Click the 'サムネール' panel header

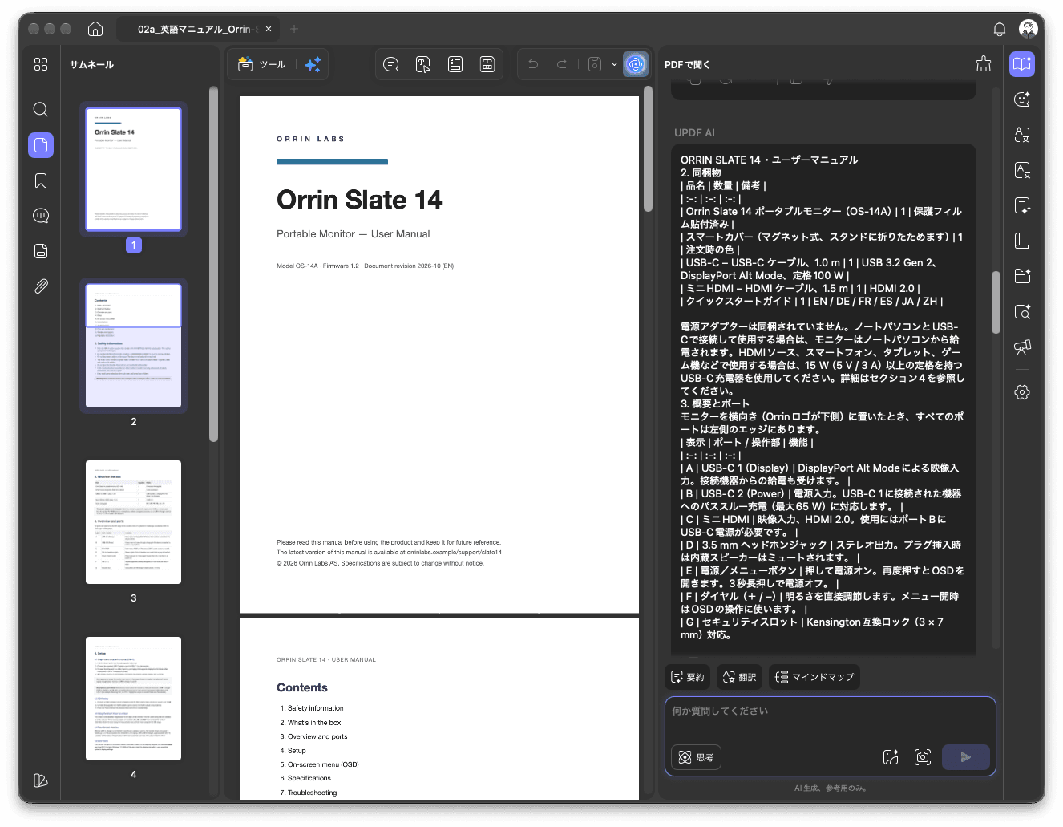(91, 65)
